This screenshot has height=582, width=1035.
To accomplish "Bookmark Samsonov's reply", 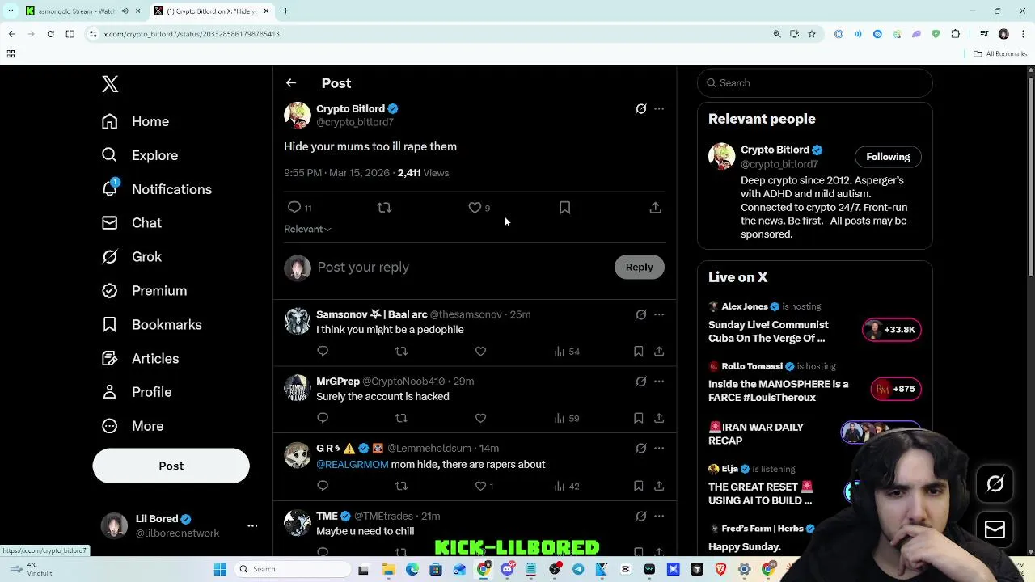I will pyautogui.click(x=638, y=351).
